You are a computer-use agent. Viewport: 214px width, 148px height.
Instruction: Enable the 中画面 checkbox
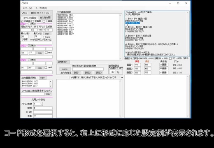pos(33,21)
